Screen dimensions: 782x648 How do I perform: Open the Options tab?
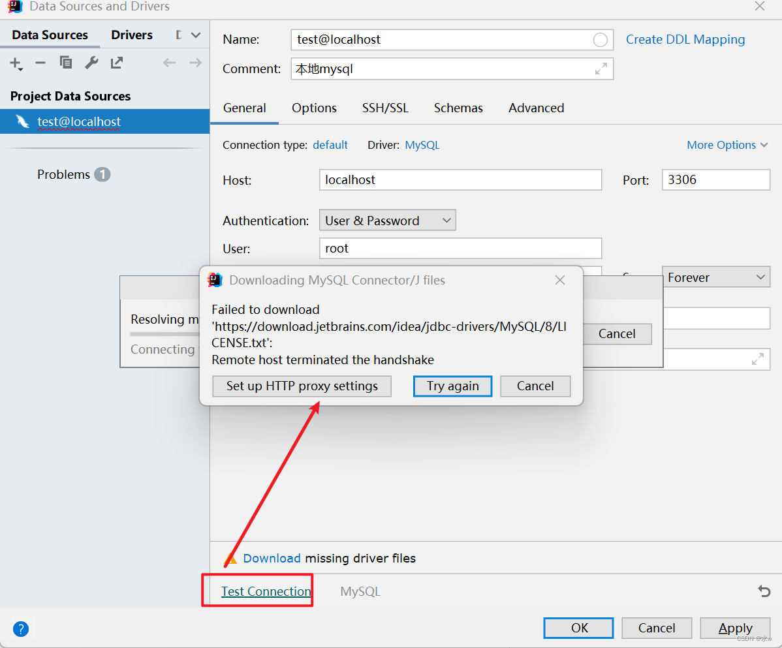tap(314, 108)
